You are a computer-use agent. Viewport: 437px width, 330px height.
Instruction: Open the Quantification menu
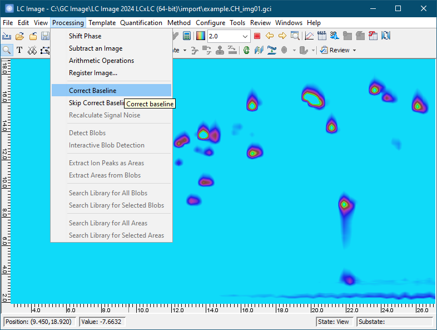pos(141,23)
